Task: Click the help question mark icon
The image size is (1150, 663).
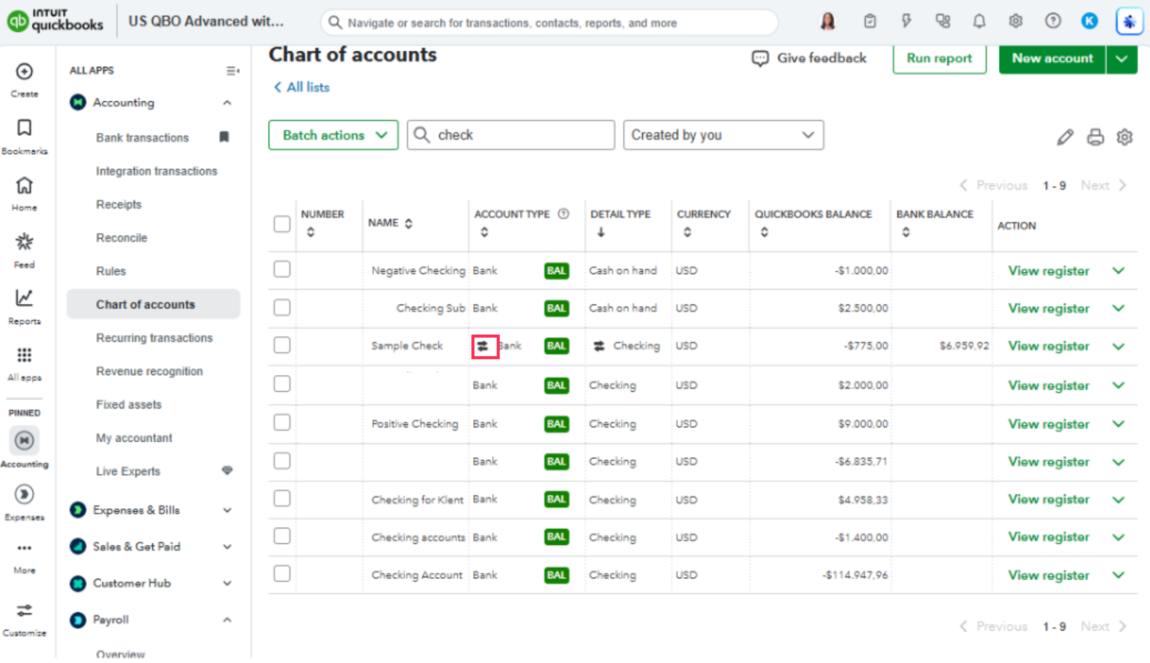Action: [x=1052, y=21]
